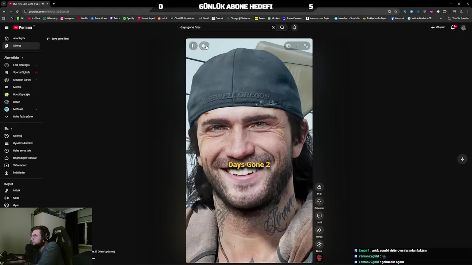Open Chrome three-dot menu
This screenshot has height=265, width=472.
click(x=468, y=11)
